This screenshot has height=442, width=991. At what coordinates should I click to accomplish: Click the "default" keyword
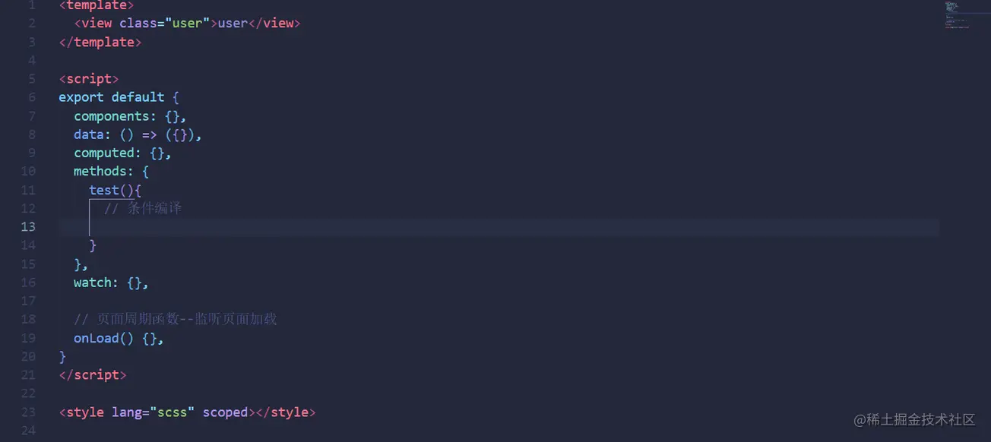(138, 97)
